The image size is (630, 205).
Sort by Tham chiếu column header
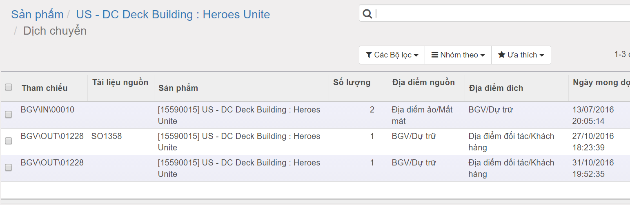click(45, 88)
